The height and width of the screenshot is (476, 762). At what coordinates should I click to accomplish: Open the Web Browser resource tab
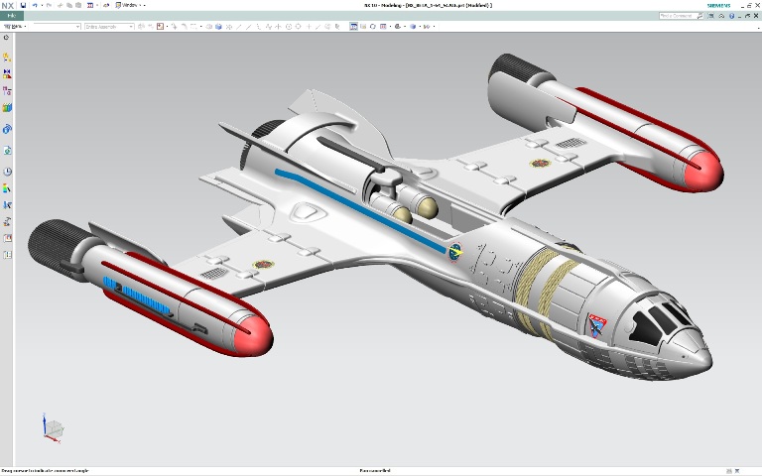[x=7, y=151]
